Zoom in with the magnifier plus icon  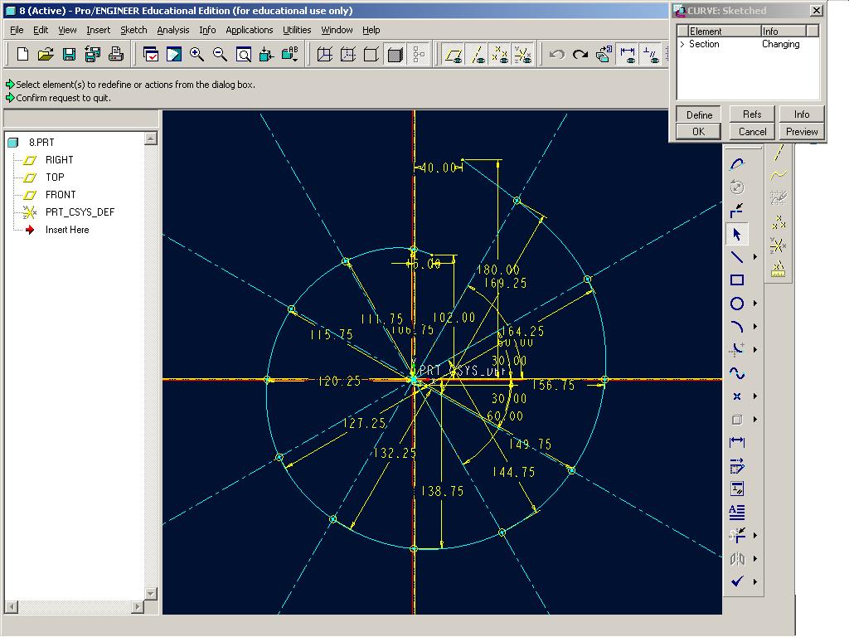click(196, 54)
